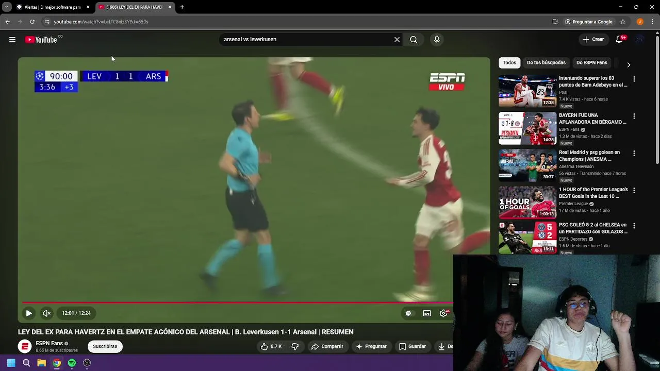660x371 pixels.
Task: Click Preguntar a Google in address bar
Action: point(588,22)
